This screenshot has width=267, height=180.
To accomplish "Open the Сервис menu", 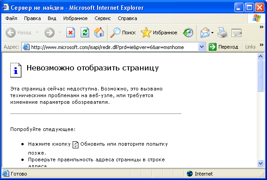I will pos(103,18).
